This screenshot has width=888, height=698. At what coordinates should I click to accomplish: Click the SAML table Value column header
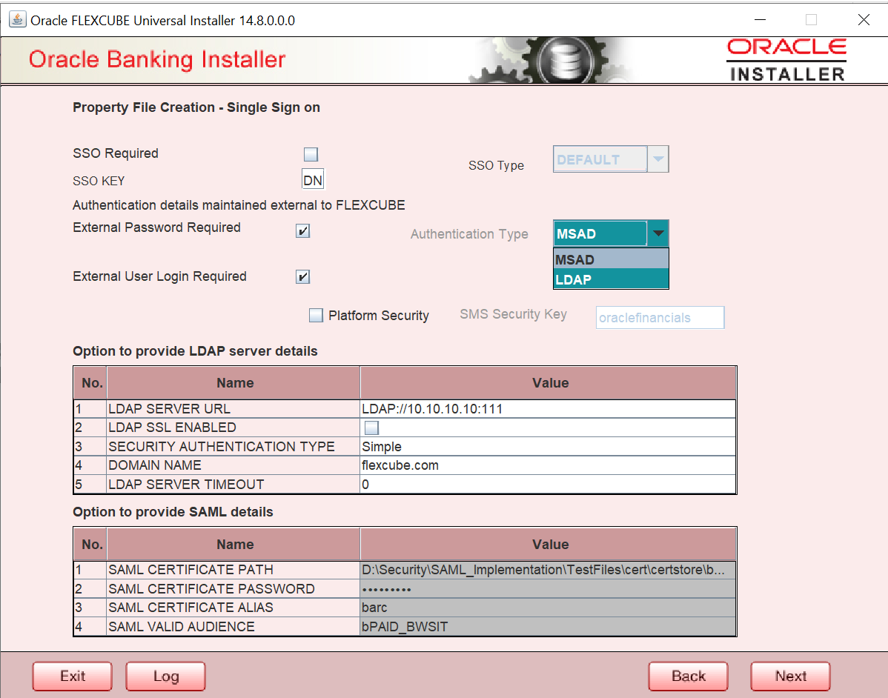point(549,544)
